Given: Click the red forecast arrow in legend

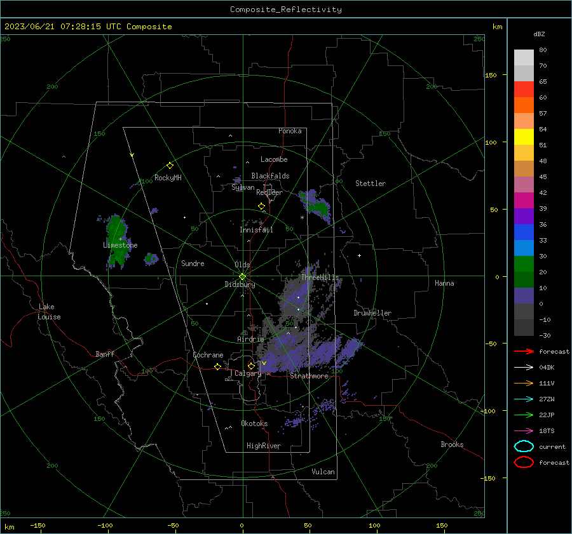Looking at the screenshot, I should coord(524,351).
